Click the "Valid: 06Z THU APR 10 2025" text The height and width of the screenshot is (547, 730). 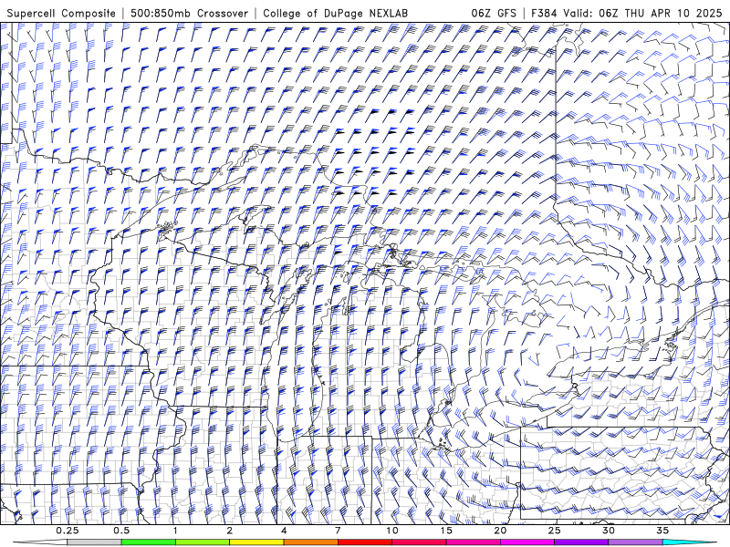pos(642,14)
